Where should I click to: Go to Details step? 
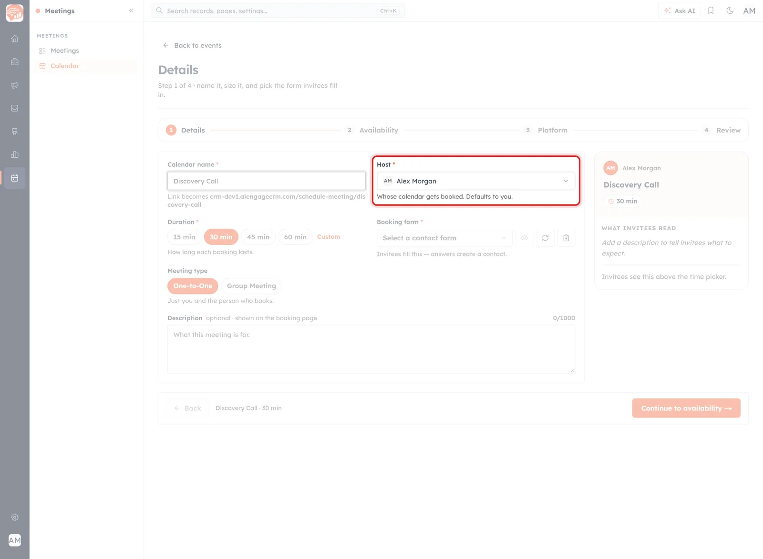click(x=186, y=130)
